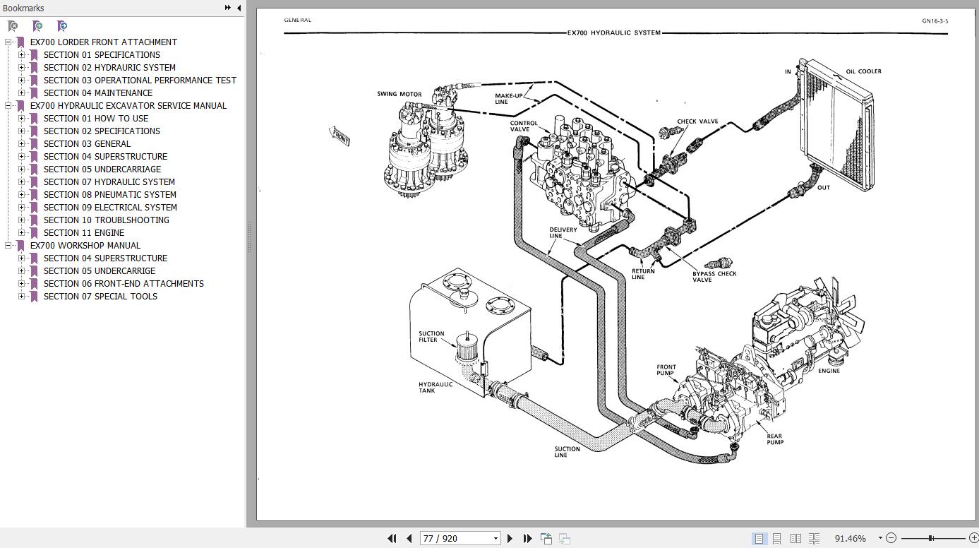This screenshot has height=548, width=979.
Task: Click the go to bookmark arrow icon
Action: tap(62, 26)
